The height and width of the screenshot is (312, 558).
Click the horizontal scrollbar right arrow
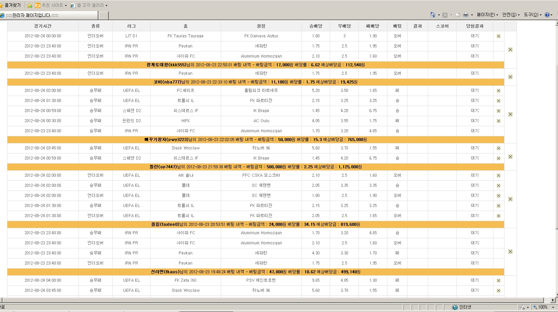553,300
